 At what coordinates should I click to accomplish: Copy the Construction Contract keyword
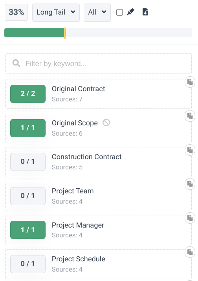(190, 150)
